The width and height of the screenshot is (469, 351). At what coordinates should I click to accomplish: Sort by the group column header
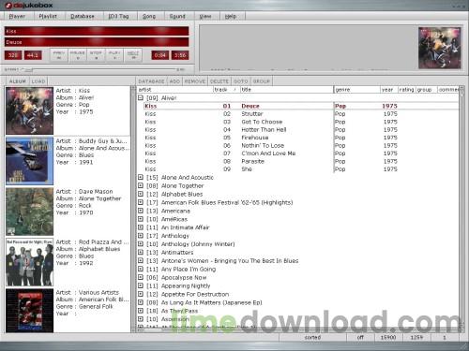426,90
